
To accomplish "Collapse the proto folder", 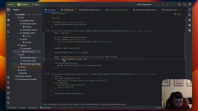I will (16, 55).
